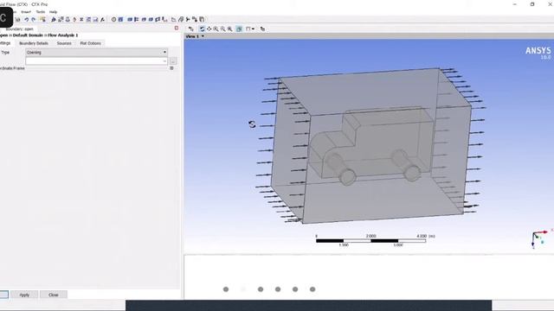Toggle the highlighted highlighting icon in viewer toolbar

[x=239, y=29]
